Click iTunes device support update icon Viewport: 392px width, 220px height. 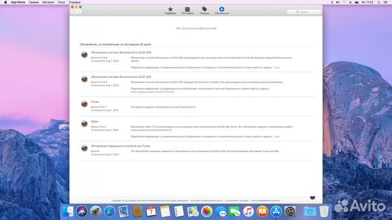84,148
